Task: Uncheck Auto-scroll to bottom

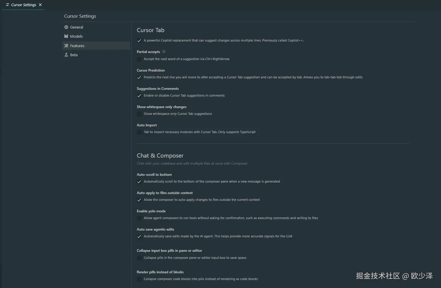Action: (x=139, y=182)
